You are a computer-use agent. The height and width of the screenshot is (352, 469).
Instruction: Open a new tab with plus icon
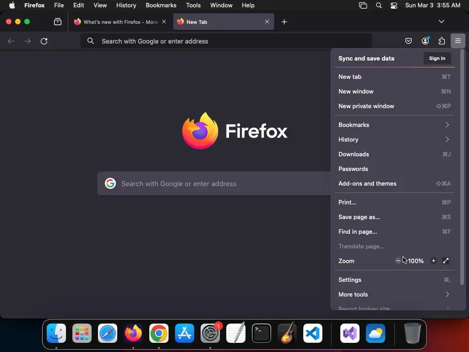pyautogui.click(x=284, y=22)
